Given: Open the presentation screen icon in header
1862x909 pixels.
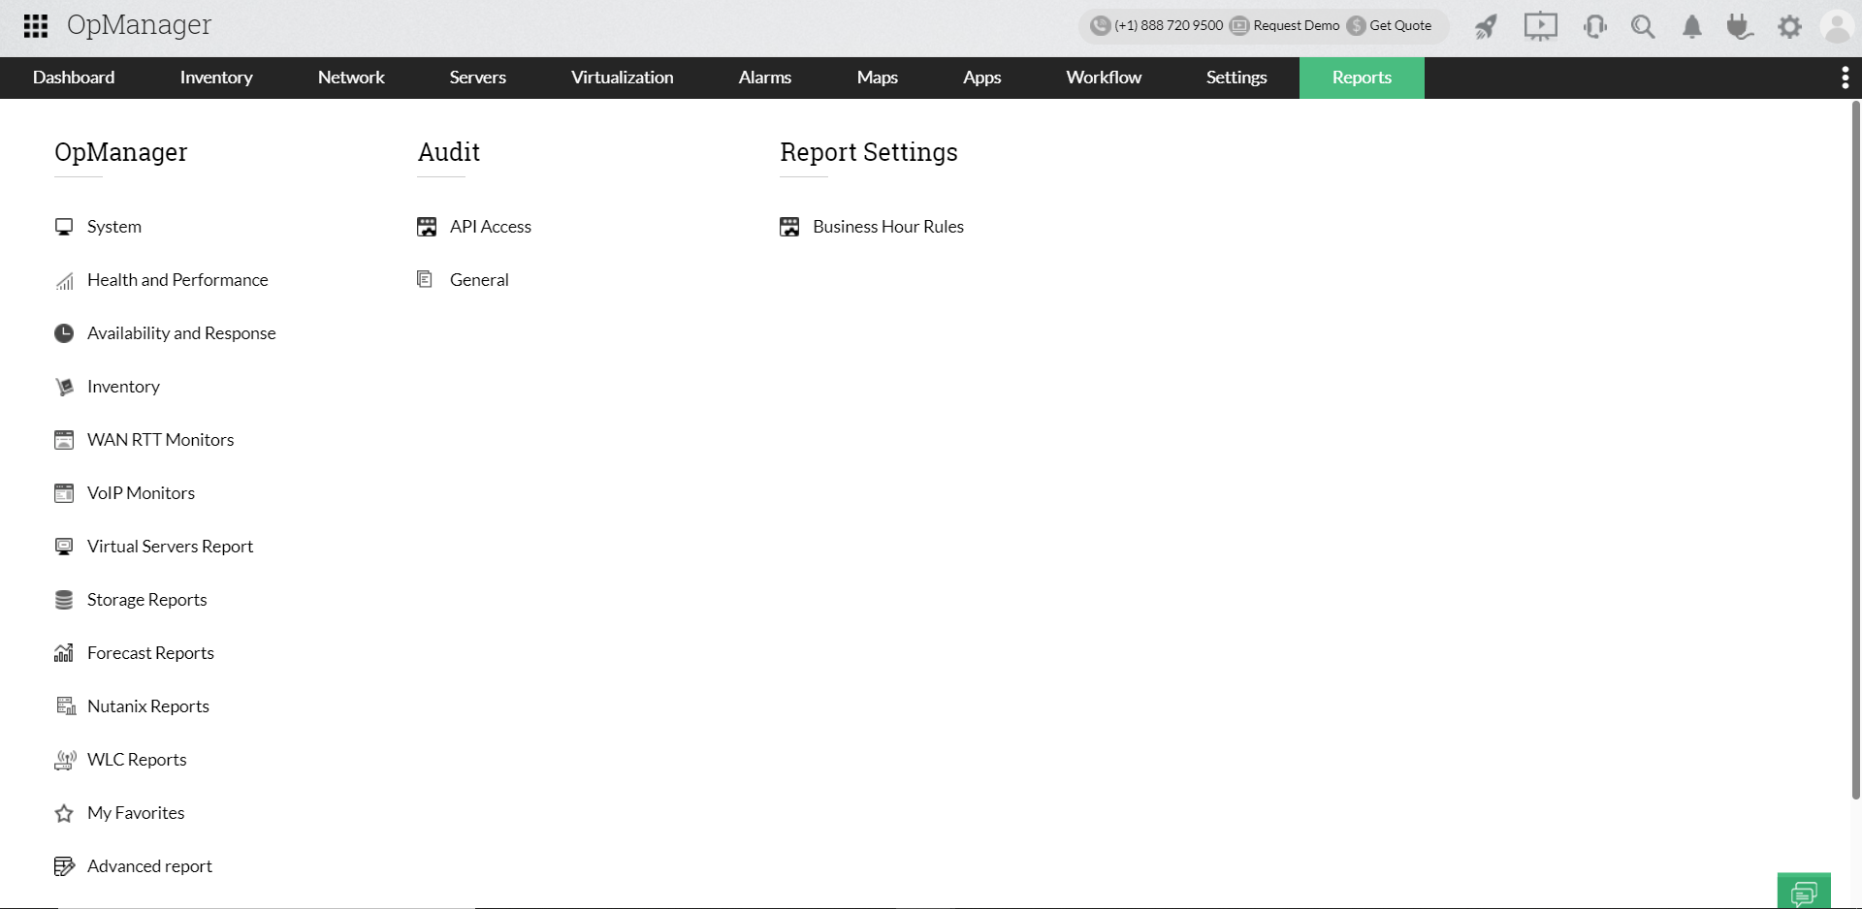Looking at the screenshot, I should point(1540,26).
